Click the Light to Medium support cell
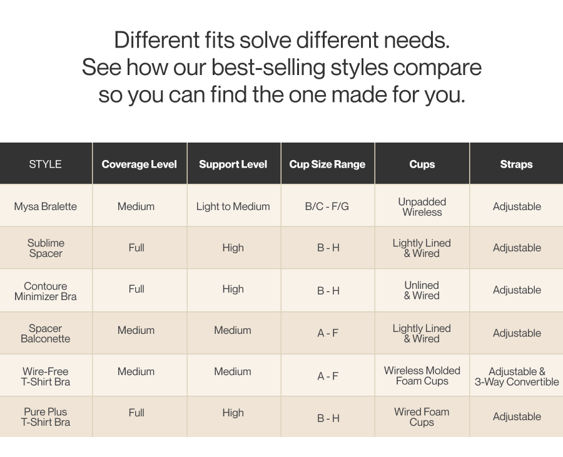563x457 pixels. tap(233, 206)
